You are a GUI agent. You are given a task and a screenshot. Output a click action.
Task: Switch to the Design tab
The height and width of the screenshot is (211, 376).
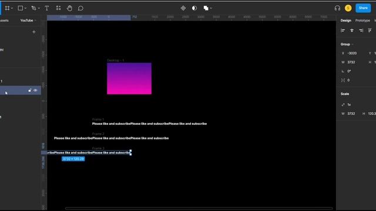pos(346,21)
